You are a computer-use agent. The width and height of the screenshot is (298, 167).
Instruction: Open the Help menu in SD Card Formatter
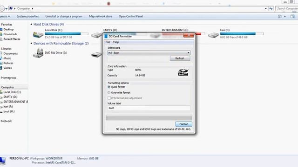coord(116,42)
